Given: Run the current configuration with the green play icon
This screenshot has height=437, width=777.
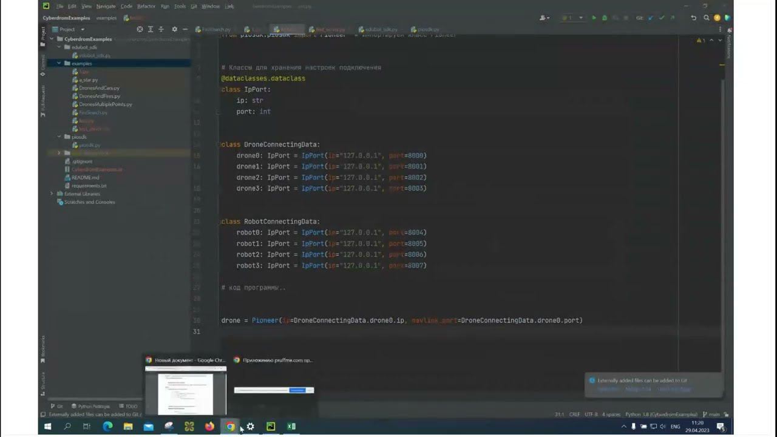Looking at the screenshot, I should point(594,18).
